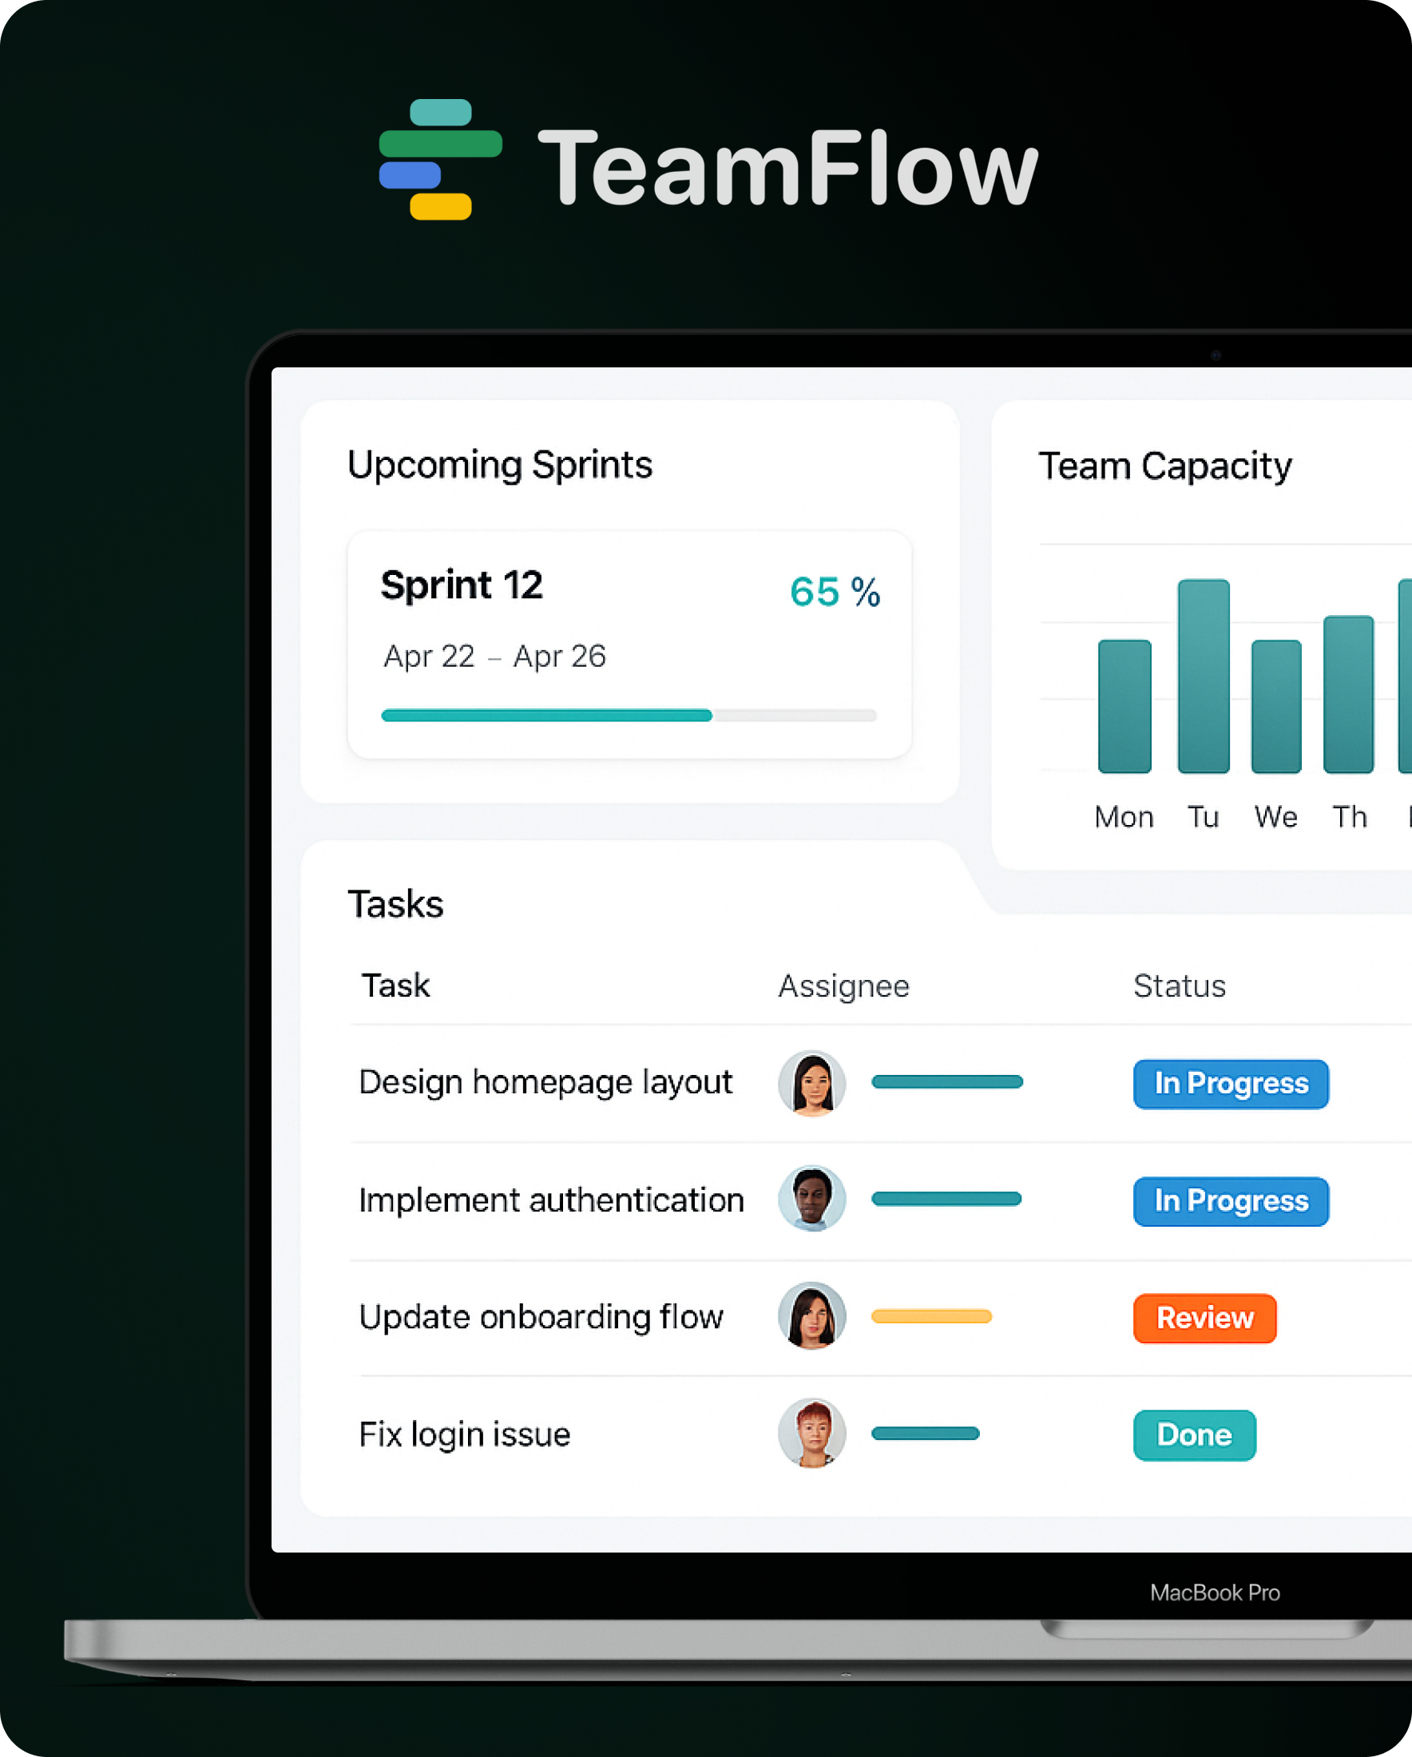Sort by the Status column header
Screen dimensions: 1412x1757
[1179, 986]
